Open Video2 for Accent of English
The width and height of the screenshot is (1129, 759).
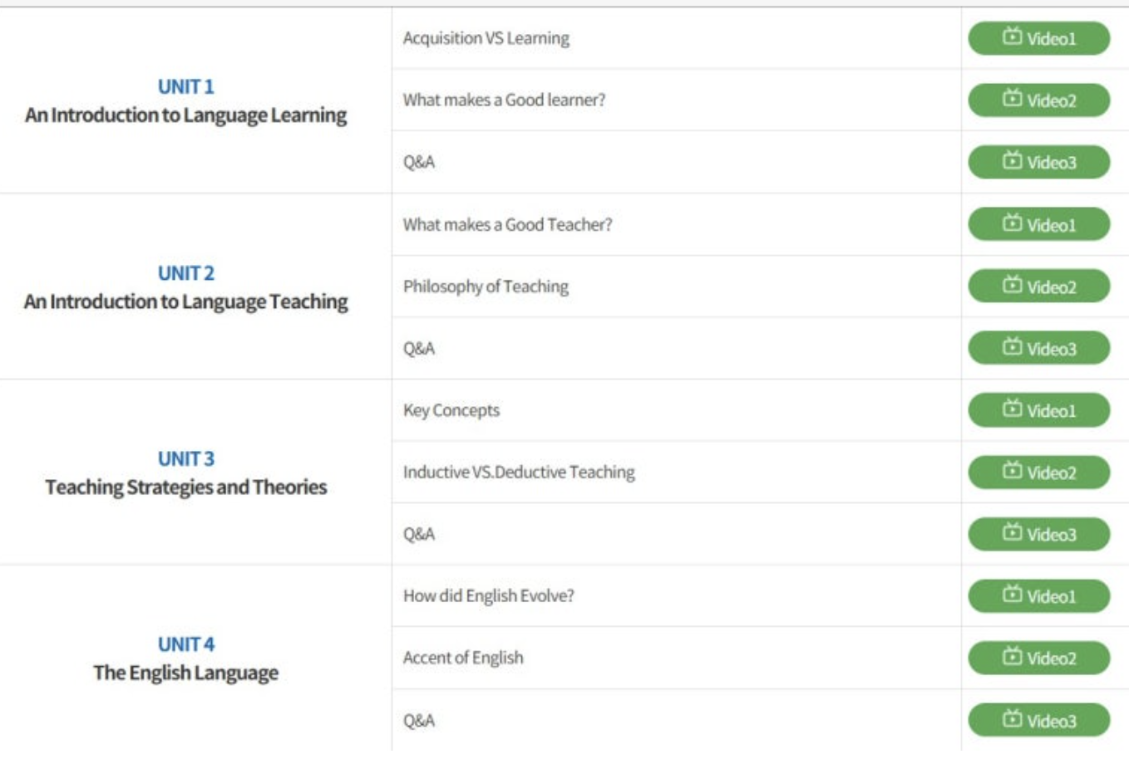pos(1038,658)
